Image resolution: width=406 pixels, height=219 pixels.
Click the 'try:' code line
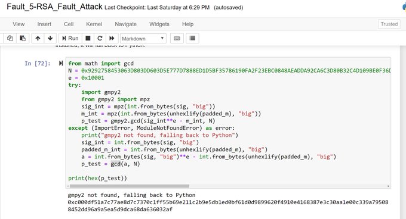(x=75, y=85)
